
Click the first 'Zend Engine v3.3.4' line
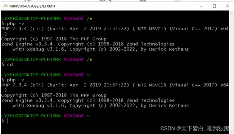tap(88, 44)
